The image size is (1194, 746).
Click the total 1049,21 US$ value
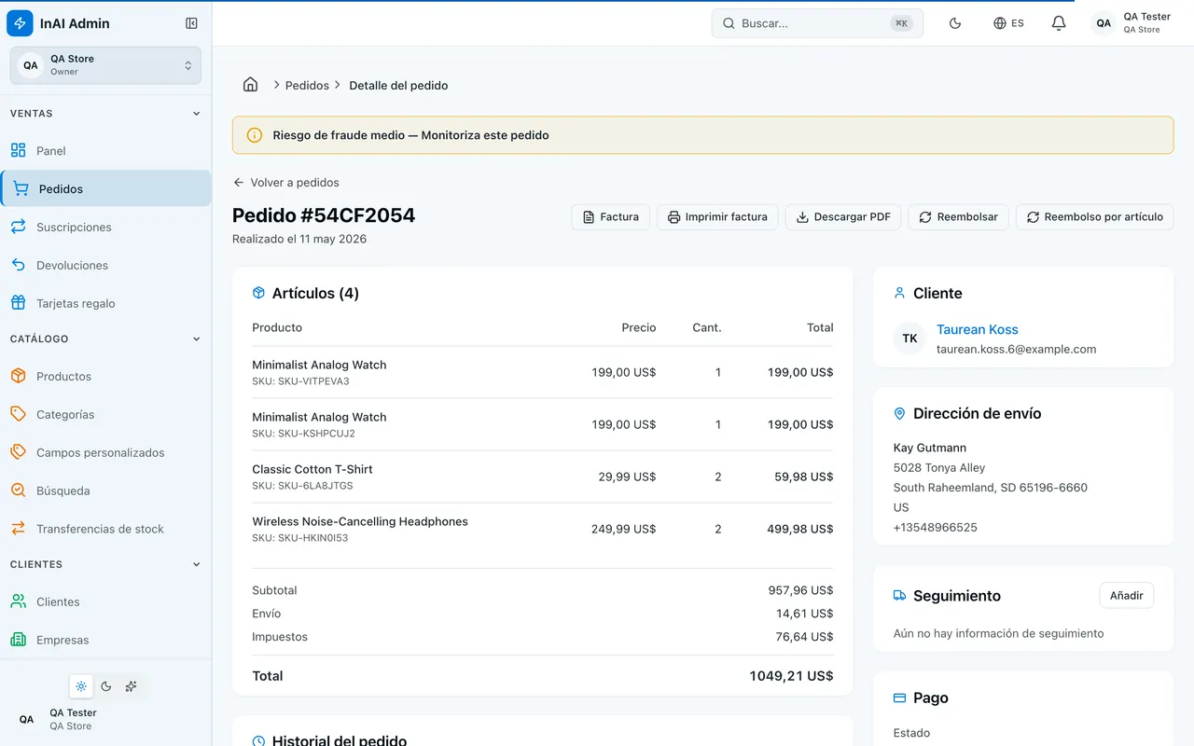pos(791,676)
